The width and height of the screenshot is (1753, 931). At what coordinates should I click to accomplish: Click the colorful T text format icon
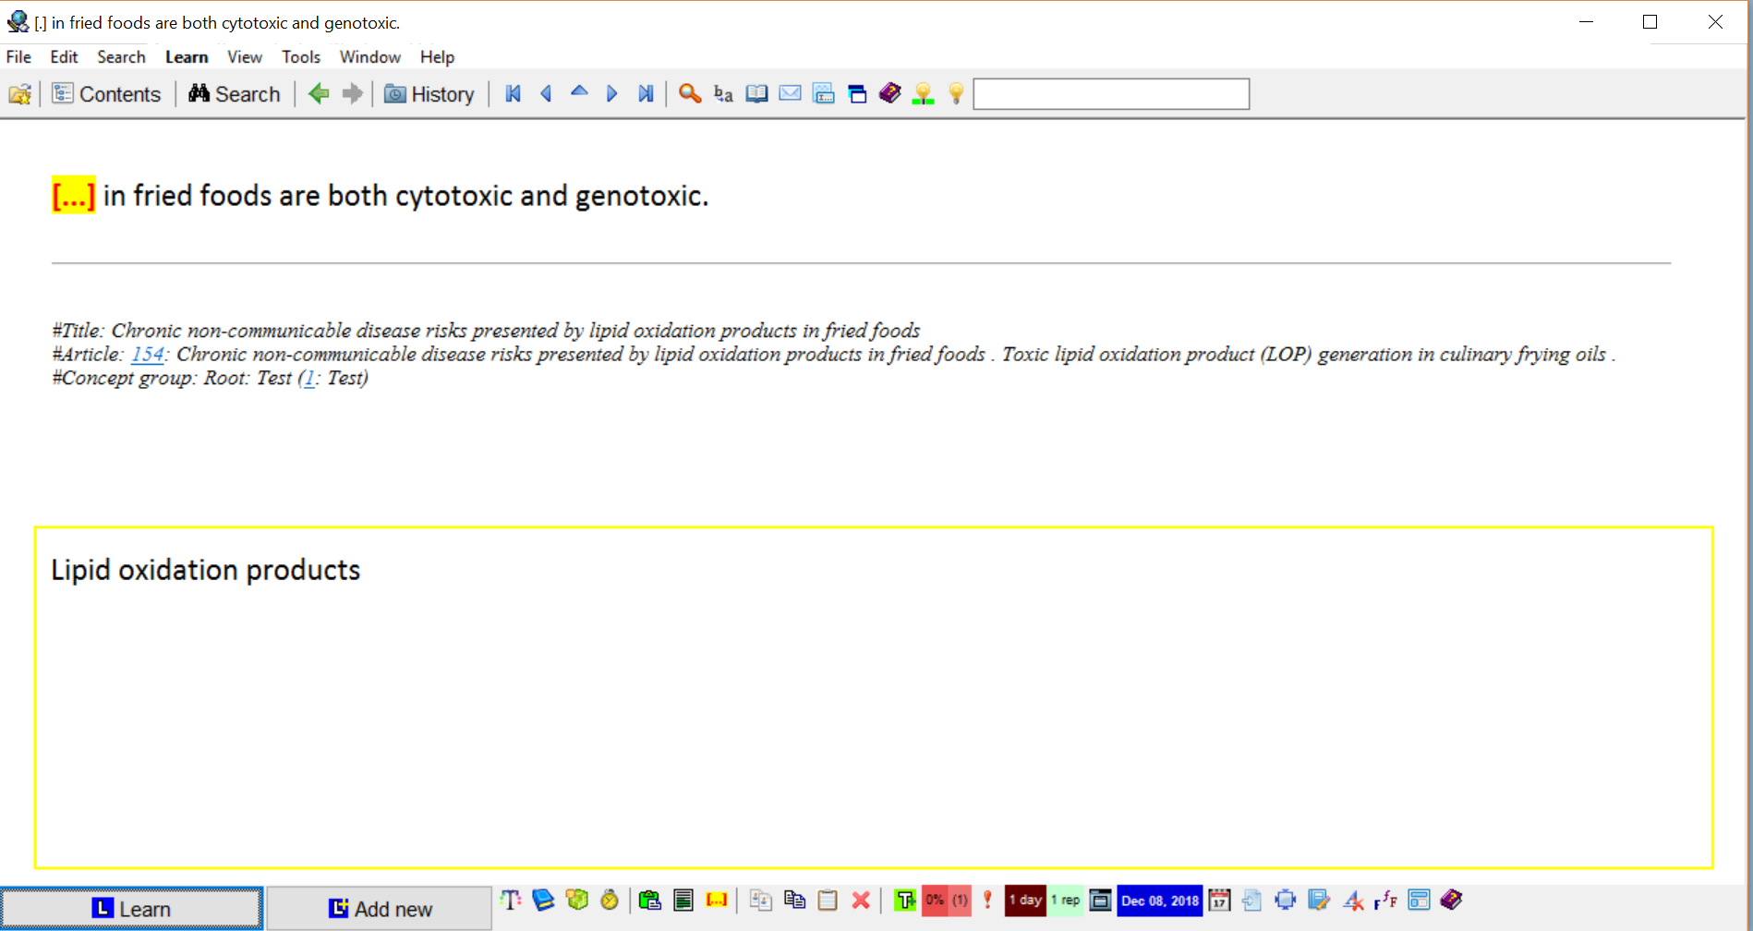[511, 900]
